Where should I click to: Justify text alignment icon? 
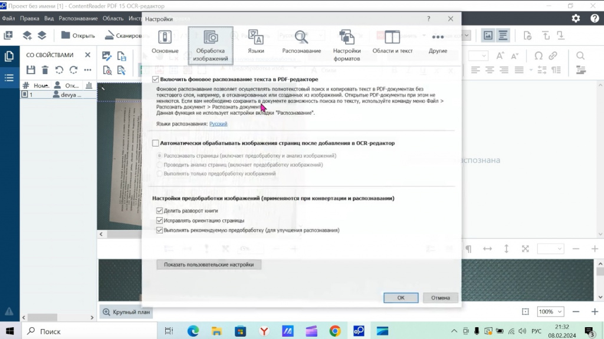(x=519, y=70)
